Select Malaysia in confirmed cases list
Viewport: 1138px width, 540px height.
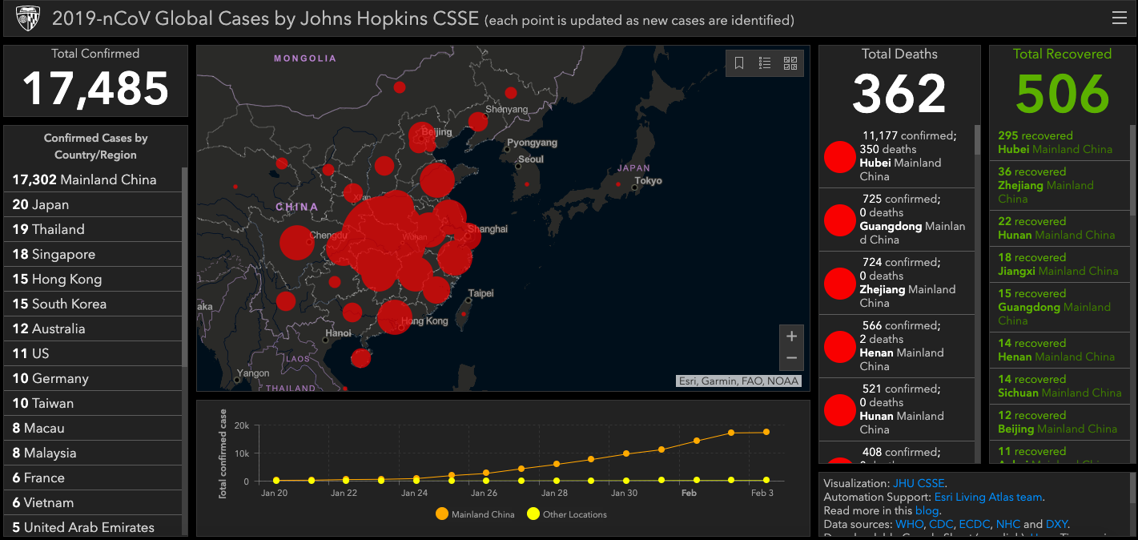93,453
